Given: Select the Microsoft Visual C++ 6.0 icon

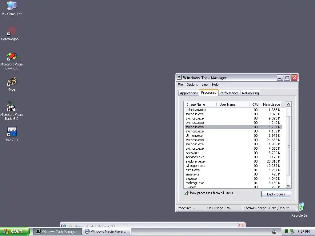Looking at the screenshot, I should (x=12, y=61).
